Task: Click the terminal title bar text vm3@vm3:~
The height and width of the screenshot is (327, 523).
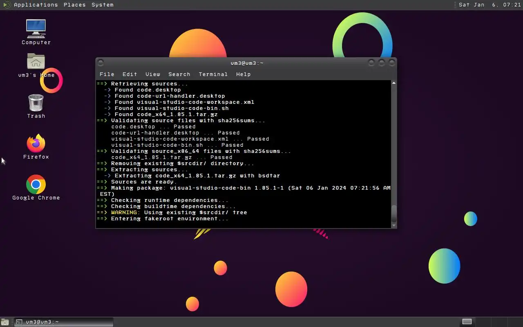Action: tap(247, 63)
